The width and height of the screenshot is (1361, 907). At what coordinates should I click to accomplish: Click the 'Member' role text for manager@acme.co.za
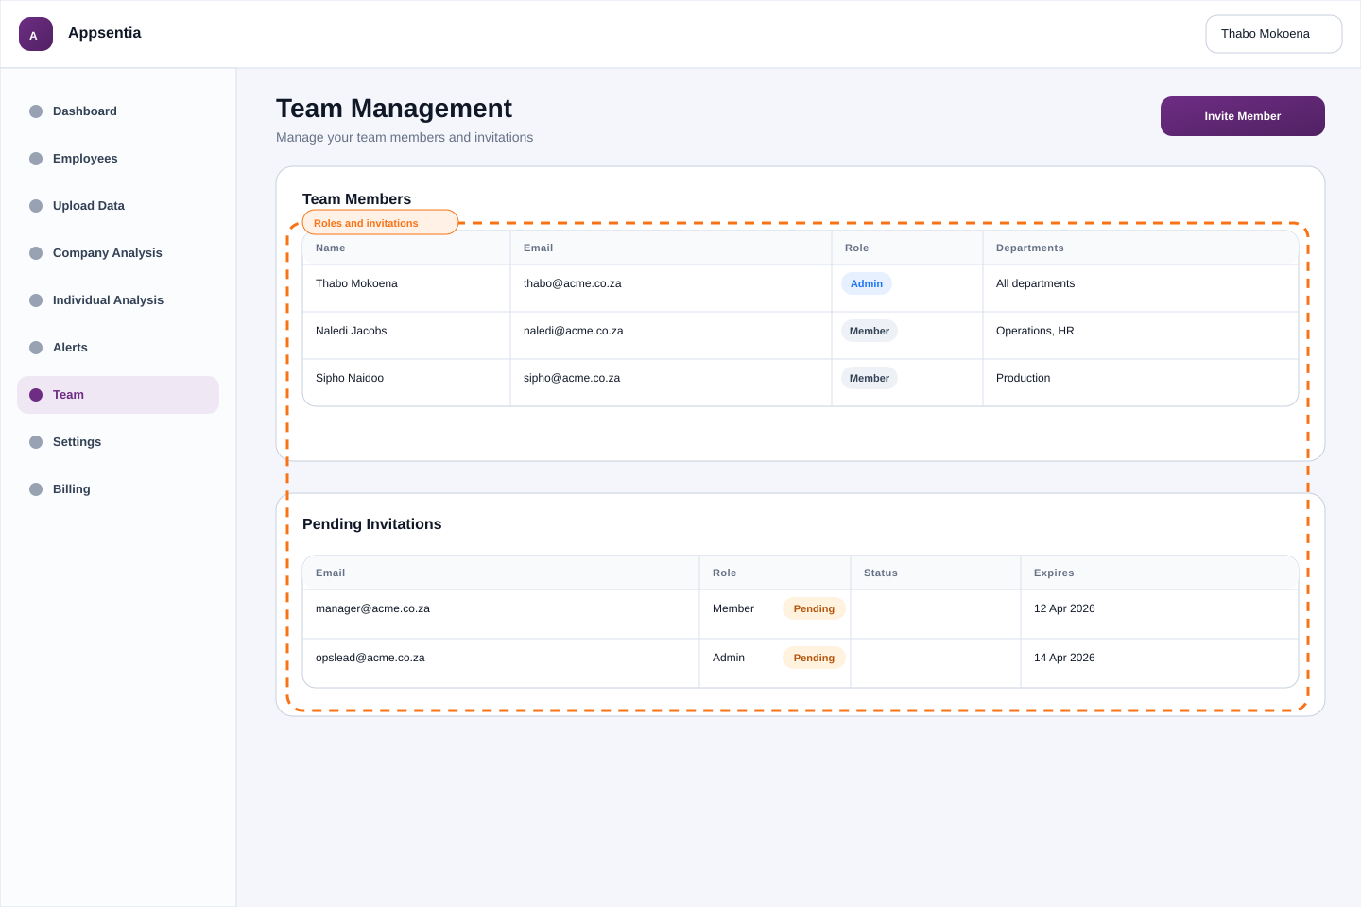click(x=733, y=608)
